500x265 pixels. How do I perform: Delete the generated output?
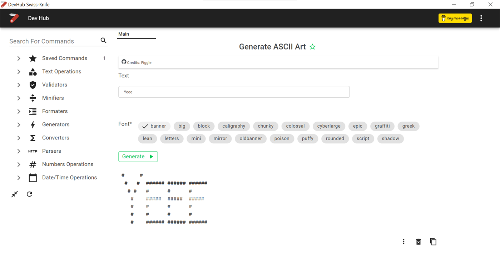point(419,242)
